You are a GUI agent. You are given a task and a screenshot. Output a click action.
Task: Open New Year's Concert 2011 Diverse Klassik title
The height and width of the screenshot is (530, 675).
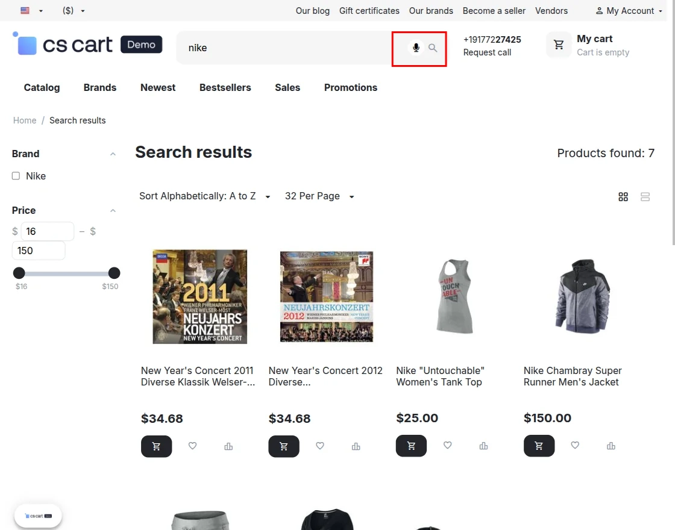(x=198, y=376)
